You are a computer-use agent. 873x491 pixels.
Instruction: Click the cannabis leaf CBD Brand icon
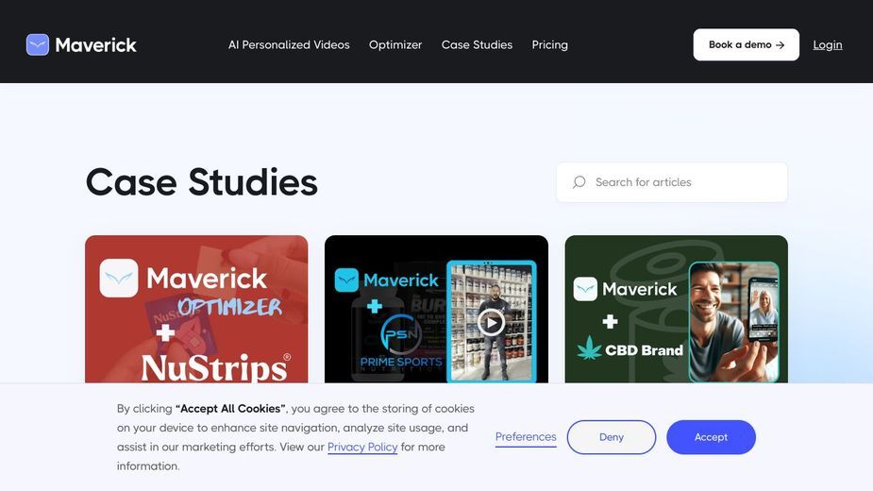[x=590, y=348]
